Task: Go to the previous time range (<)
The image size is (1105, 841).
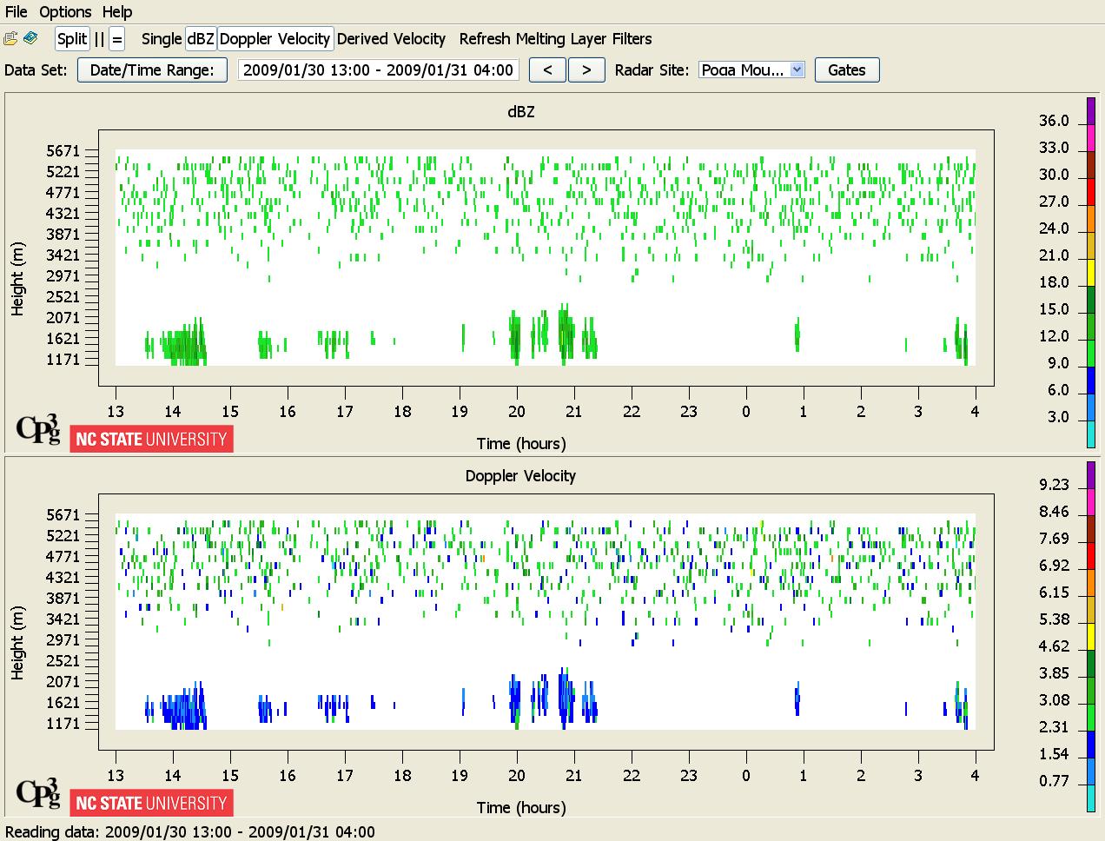Action: point(547,70)
